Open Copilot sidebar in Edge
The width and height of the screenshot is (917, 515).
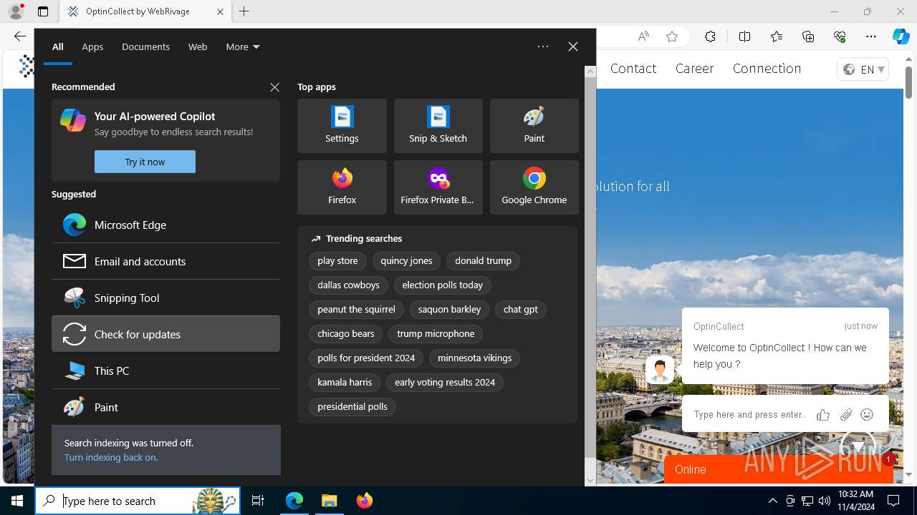901,36
